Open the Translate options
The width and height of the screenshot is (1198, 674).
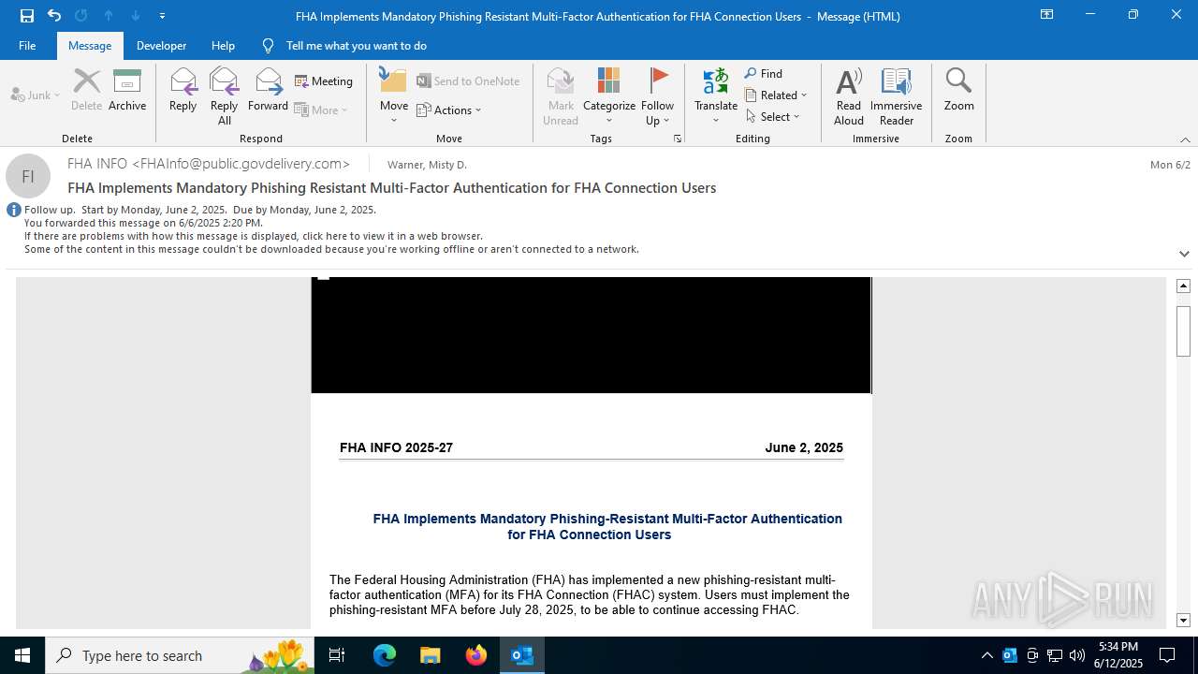pos(716,96)
